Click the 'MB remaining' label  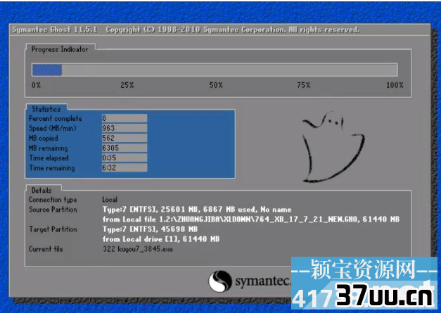pyautogui.click(x=49, y=148)
